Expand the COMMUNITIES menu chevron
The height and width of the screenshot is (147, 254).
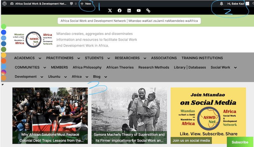[x=45, y=68]
